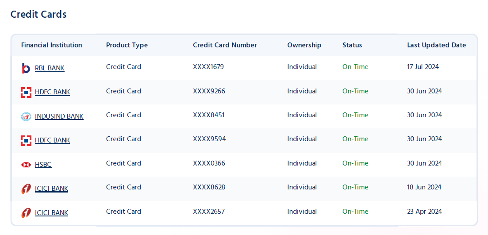Click the HDFC logo beside card XXXX9594
Screen dimensions: 488x235
point(26,141)
